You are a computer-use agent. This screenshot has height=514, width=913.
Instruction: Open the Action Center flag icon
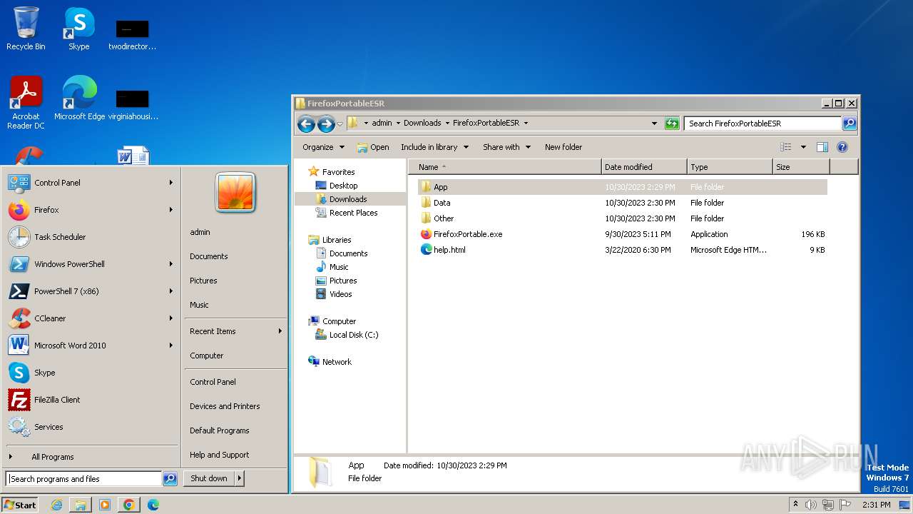coord(846,505)
